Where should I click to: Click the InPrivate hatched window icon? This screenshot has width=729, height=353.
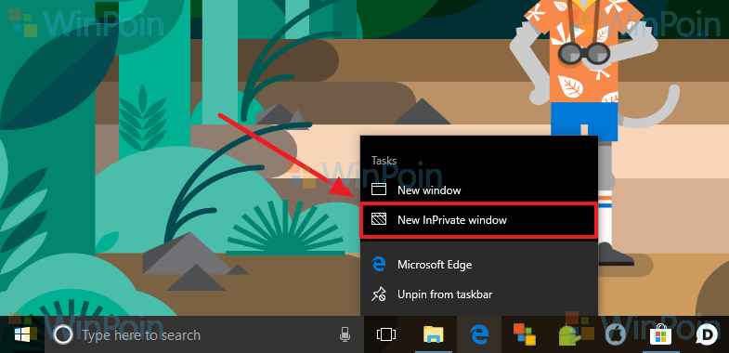[x=379, y=219]
